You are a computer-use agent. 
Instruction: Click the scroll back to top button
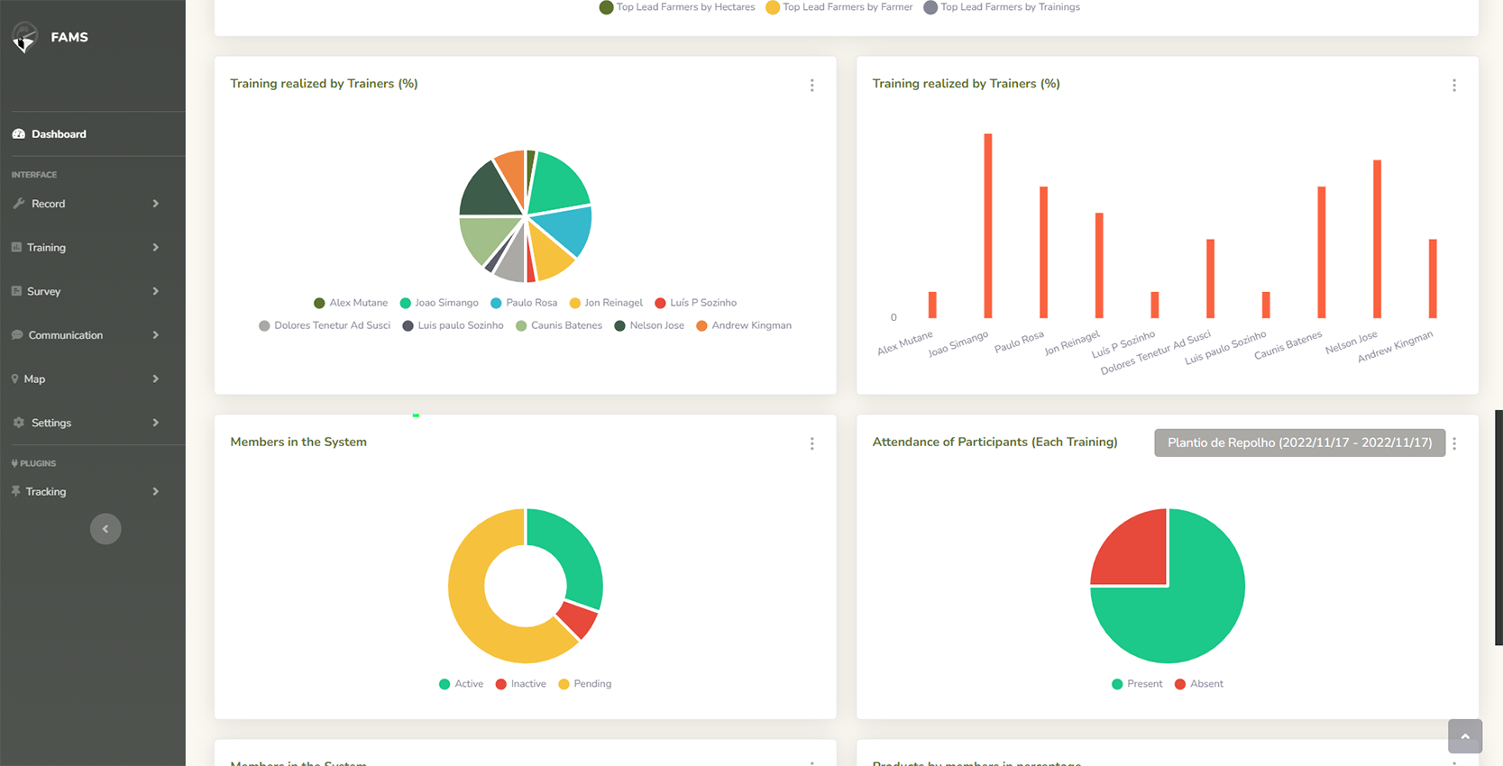point(1464,736)
